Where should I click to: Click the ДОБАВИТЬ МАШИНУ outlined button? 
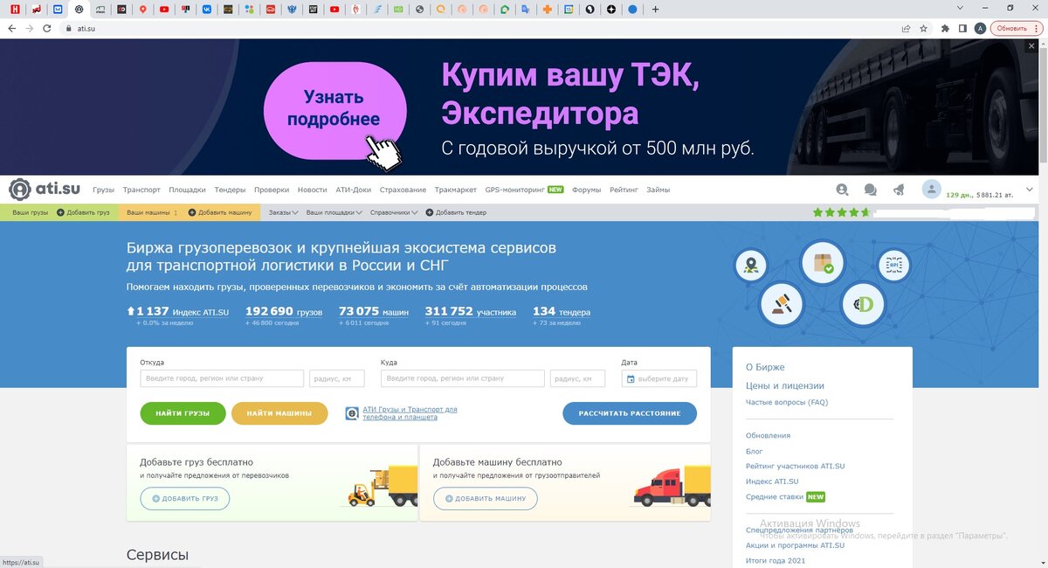click(x=485, y=498)
